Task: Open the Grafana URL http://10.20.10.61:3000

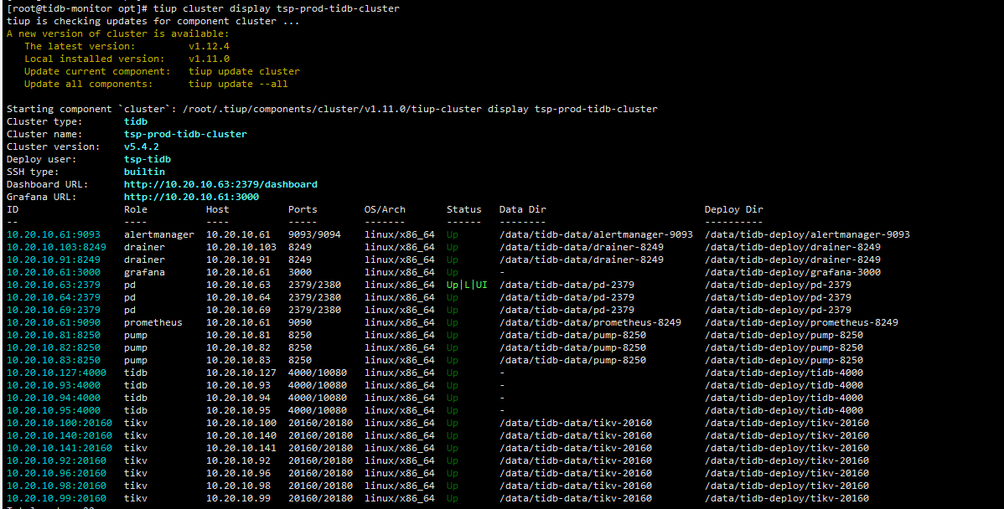Action: pyautogui.click(x=191, y=197)
